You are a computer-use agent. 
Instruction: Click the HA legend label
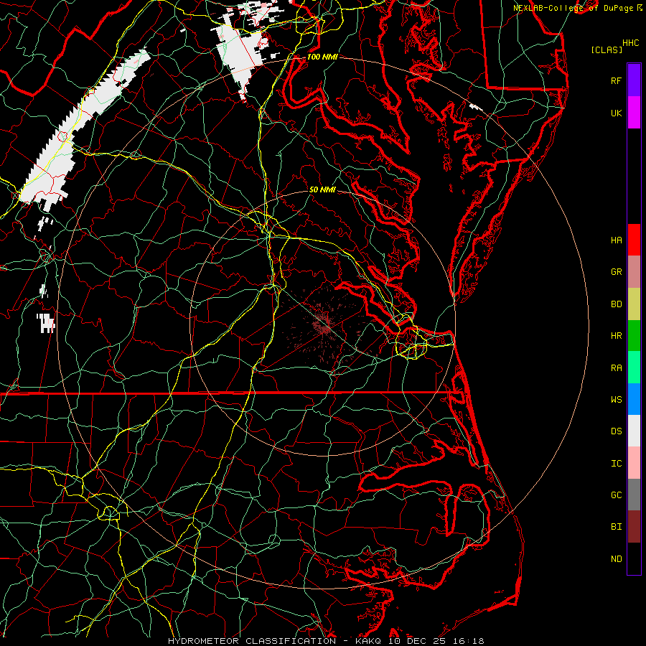(617, 240)
